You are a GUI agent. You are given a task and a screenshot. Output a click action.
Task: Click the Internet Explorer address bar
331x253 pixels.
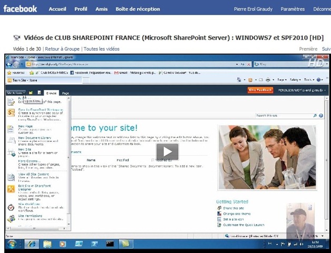(130, 64)
